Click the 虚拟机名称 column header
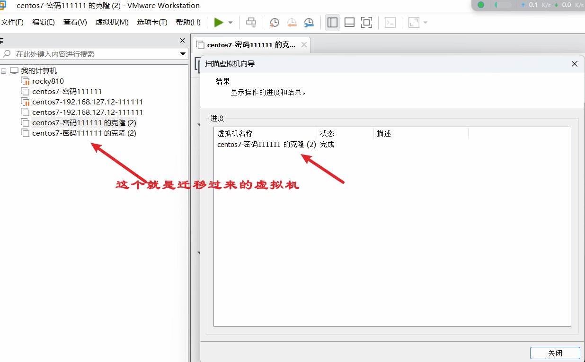585x362 pixels. 266,134
